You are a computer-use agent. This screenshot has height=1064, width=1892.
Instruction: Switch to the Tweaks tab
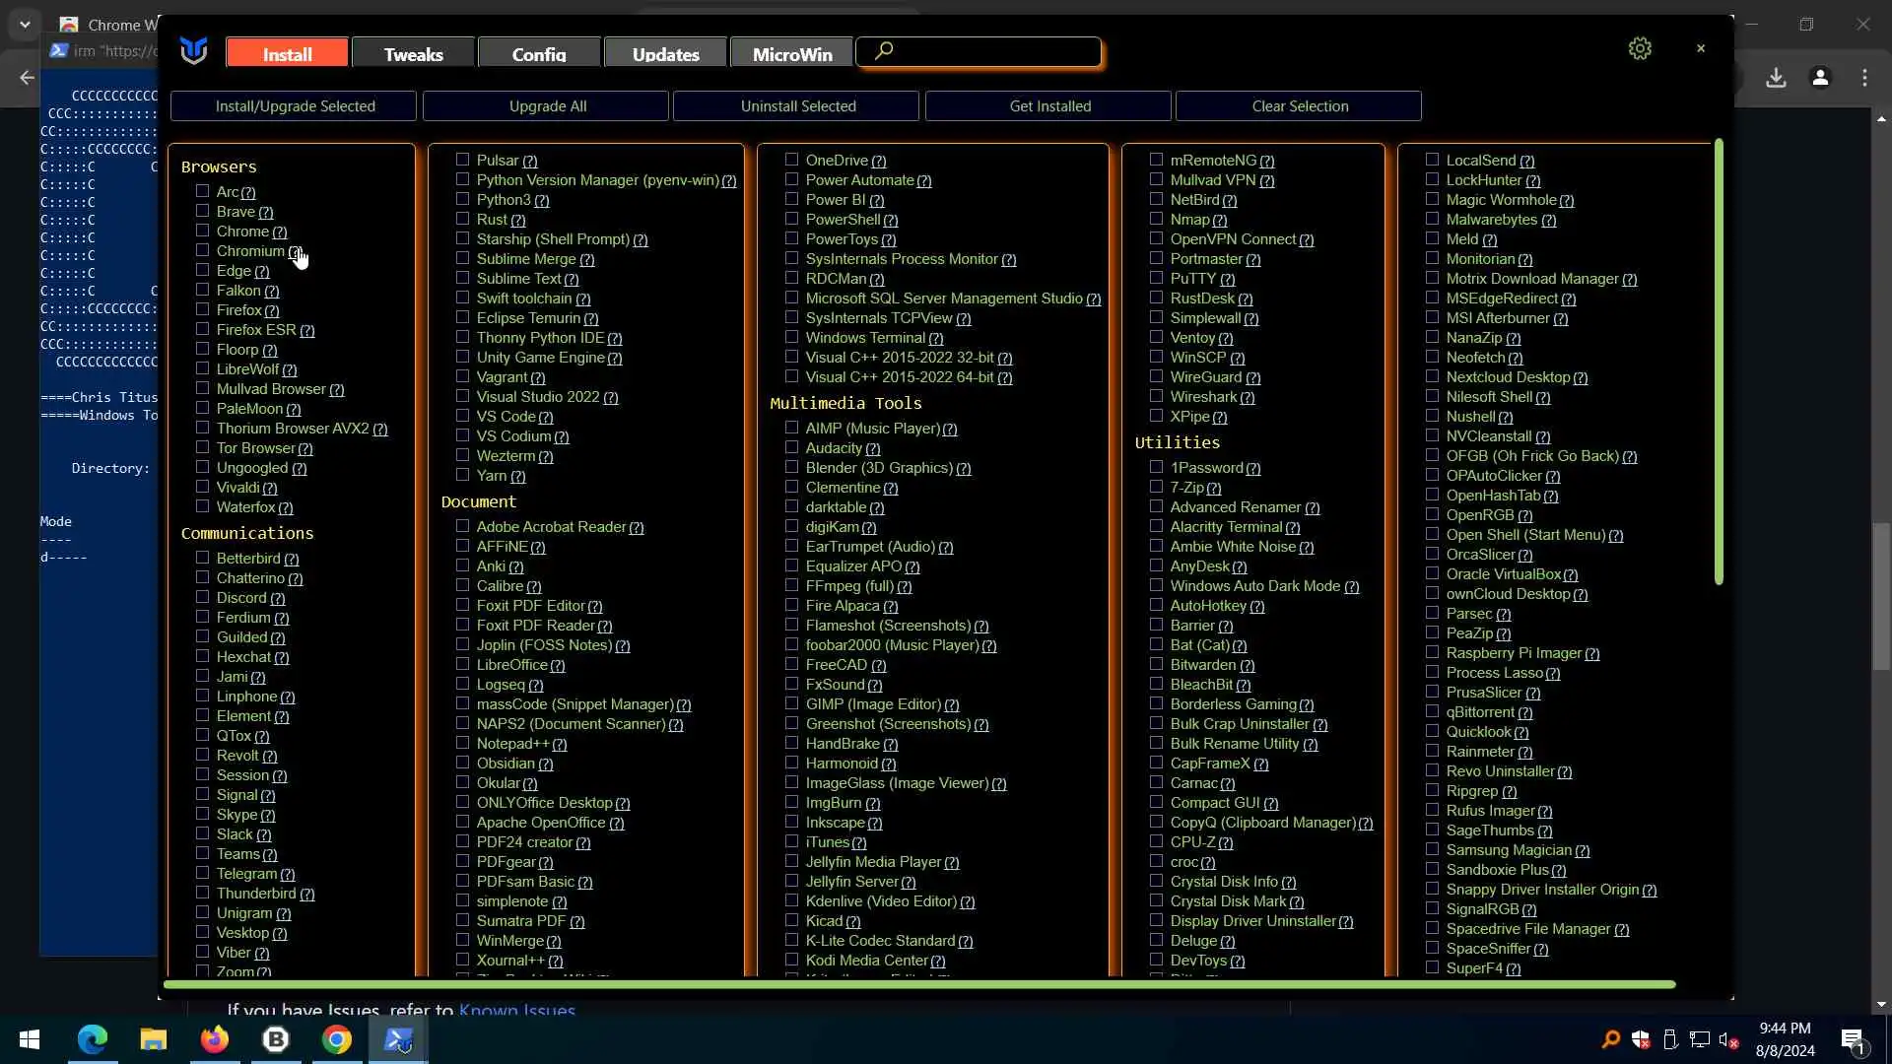click(x=413, y=54)
